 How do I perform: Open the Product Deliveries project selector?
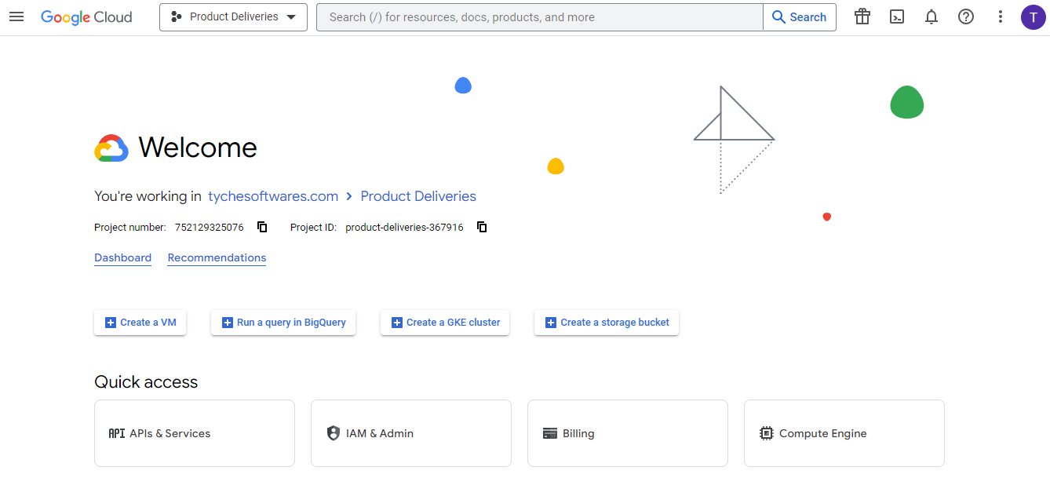click(x=233, y=16)
